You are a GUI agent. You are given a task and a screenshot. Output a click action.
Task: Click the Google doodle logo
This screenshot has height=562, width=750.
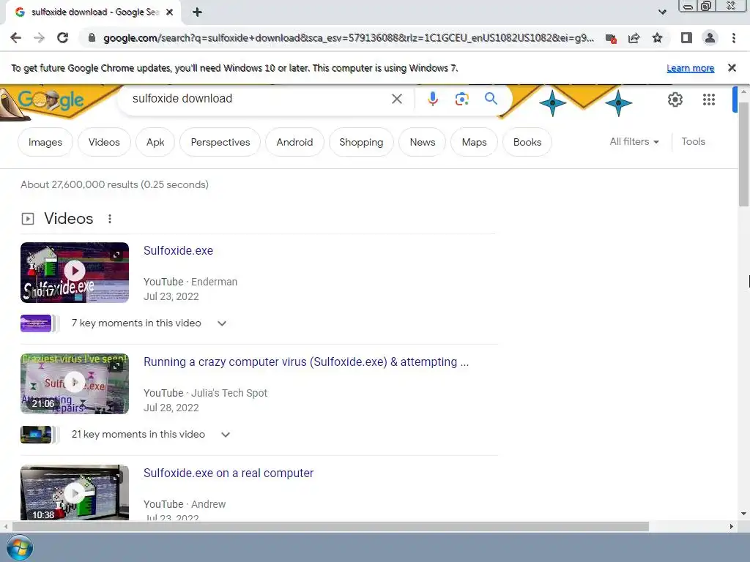(51, 100)
